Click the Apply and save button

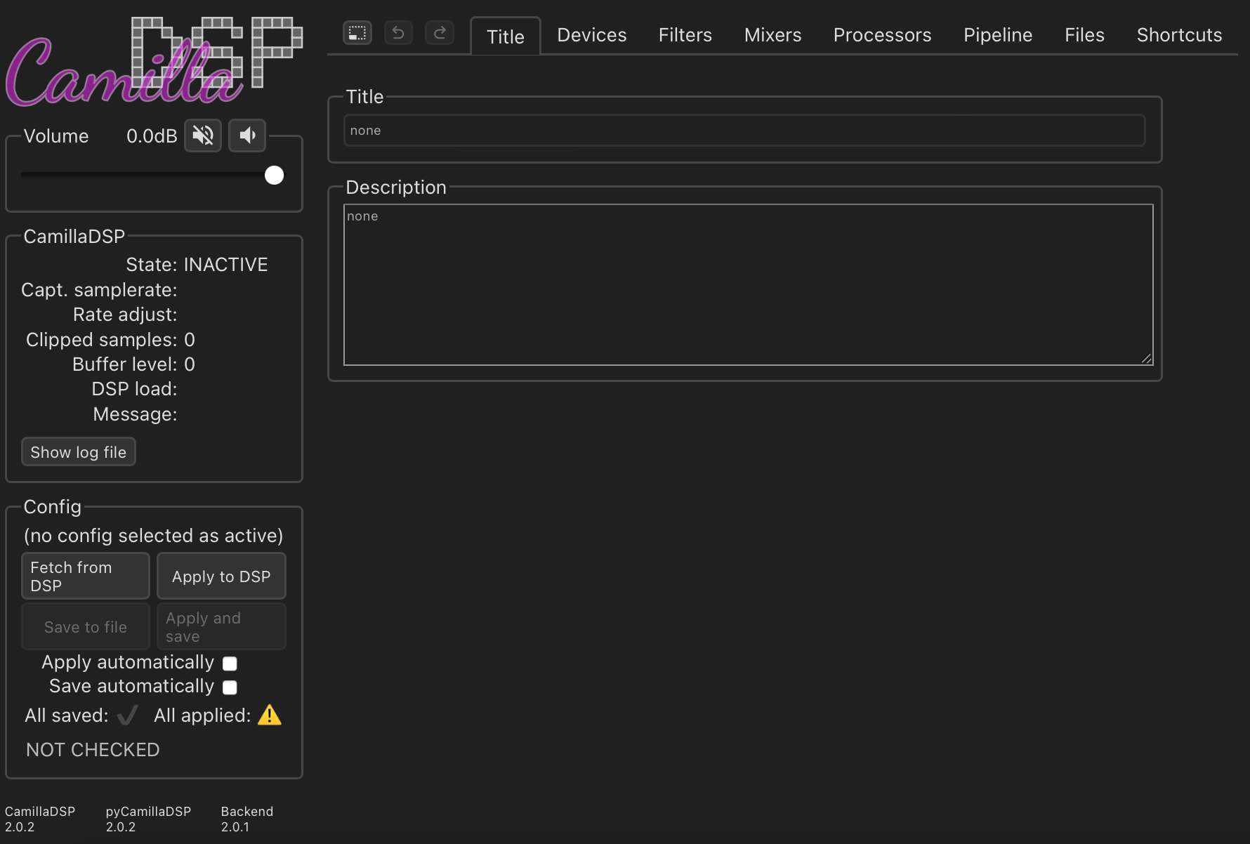click(x=221, y=626)
